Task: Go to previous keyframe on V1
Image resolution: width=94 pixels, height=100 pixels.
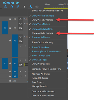Action: pyautogui.click(x=21, y=46)
